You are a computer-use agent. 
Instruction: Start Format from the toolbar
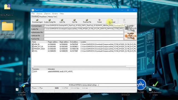coord(100,21)
